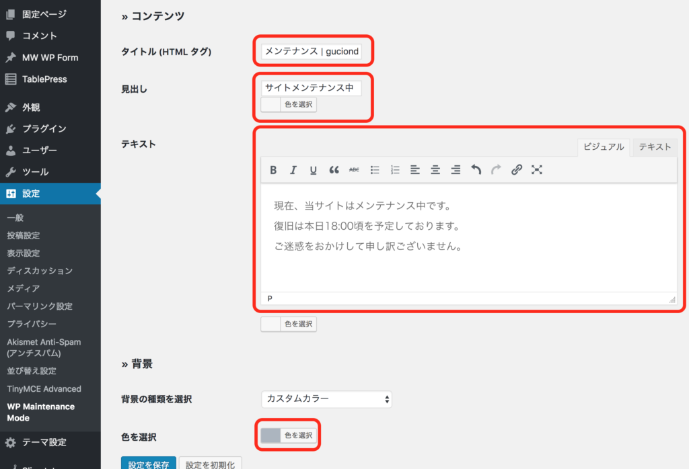Click the underline toolbar icon

point(314,170)
